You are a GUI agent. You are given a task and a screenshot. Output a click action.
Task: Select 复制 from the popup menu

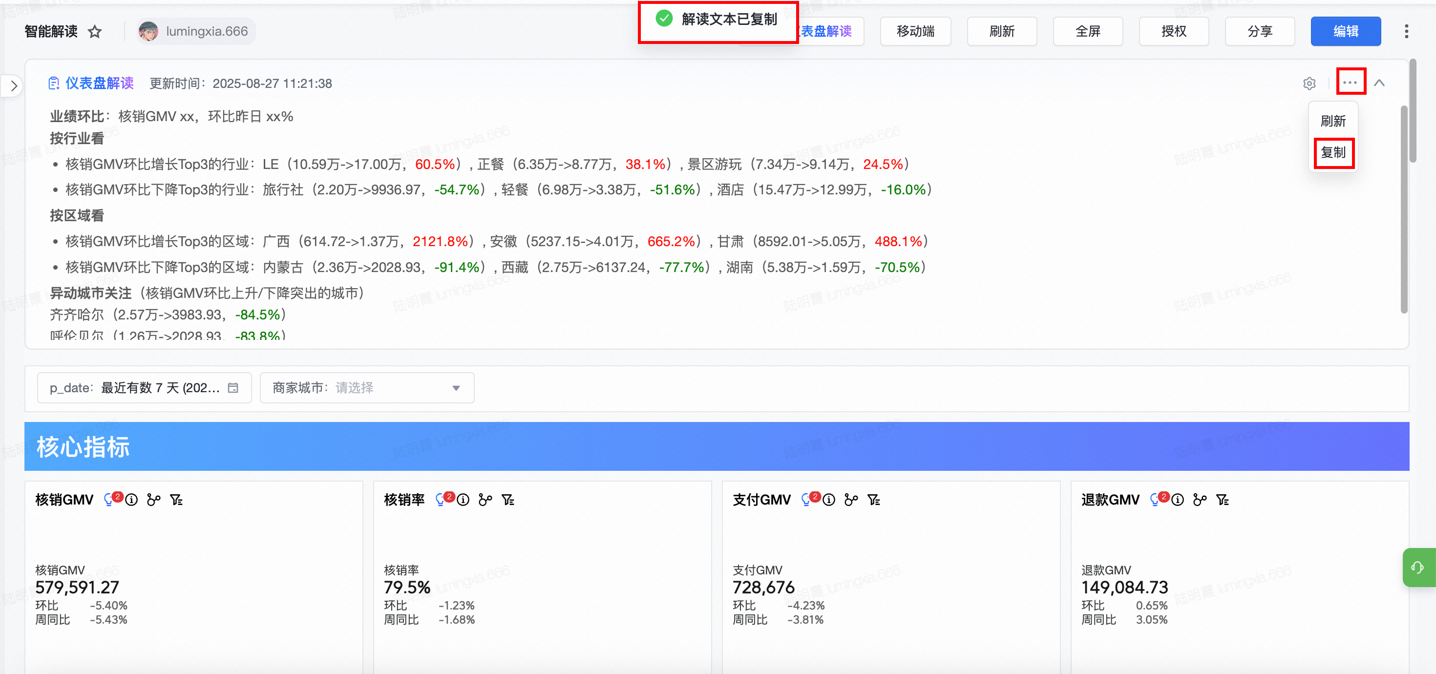[1333, 152]
